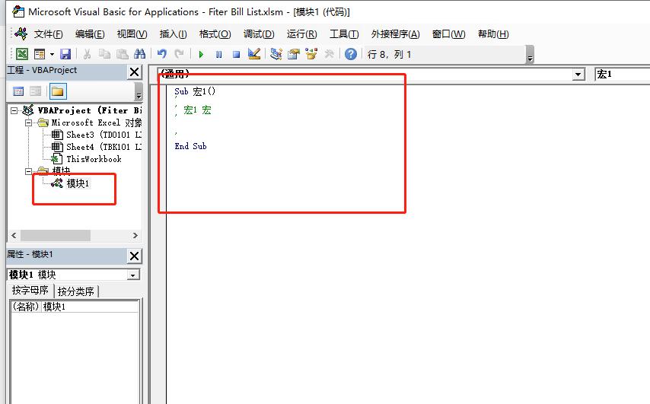This screenshot has width=650, height=404.
Task: Open Find with the binoculars icon
Action: tap(140, 54)
